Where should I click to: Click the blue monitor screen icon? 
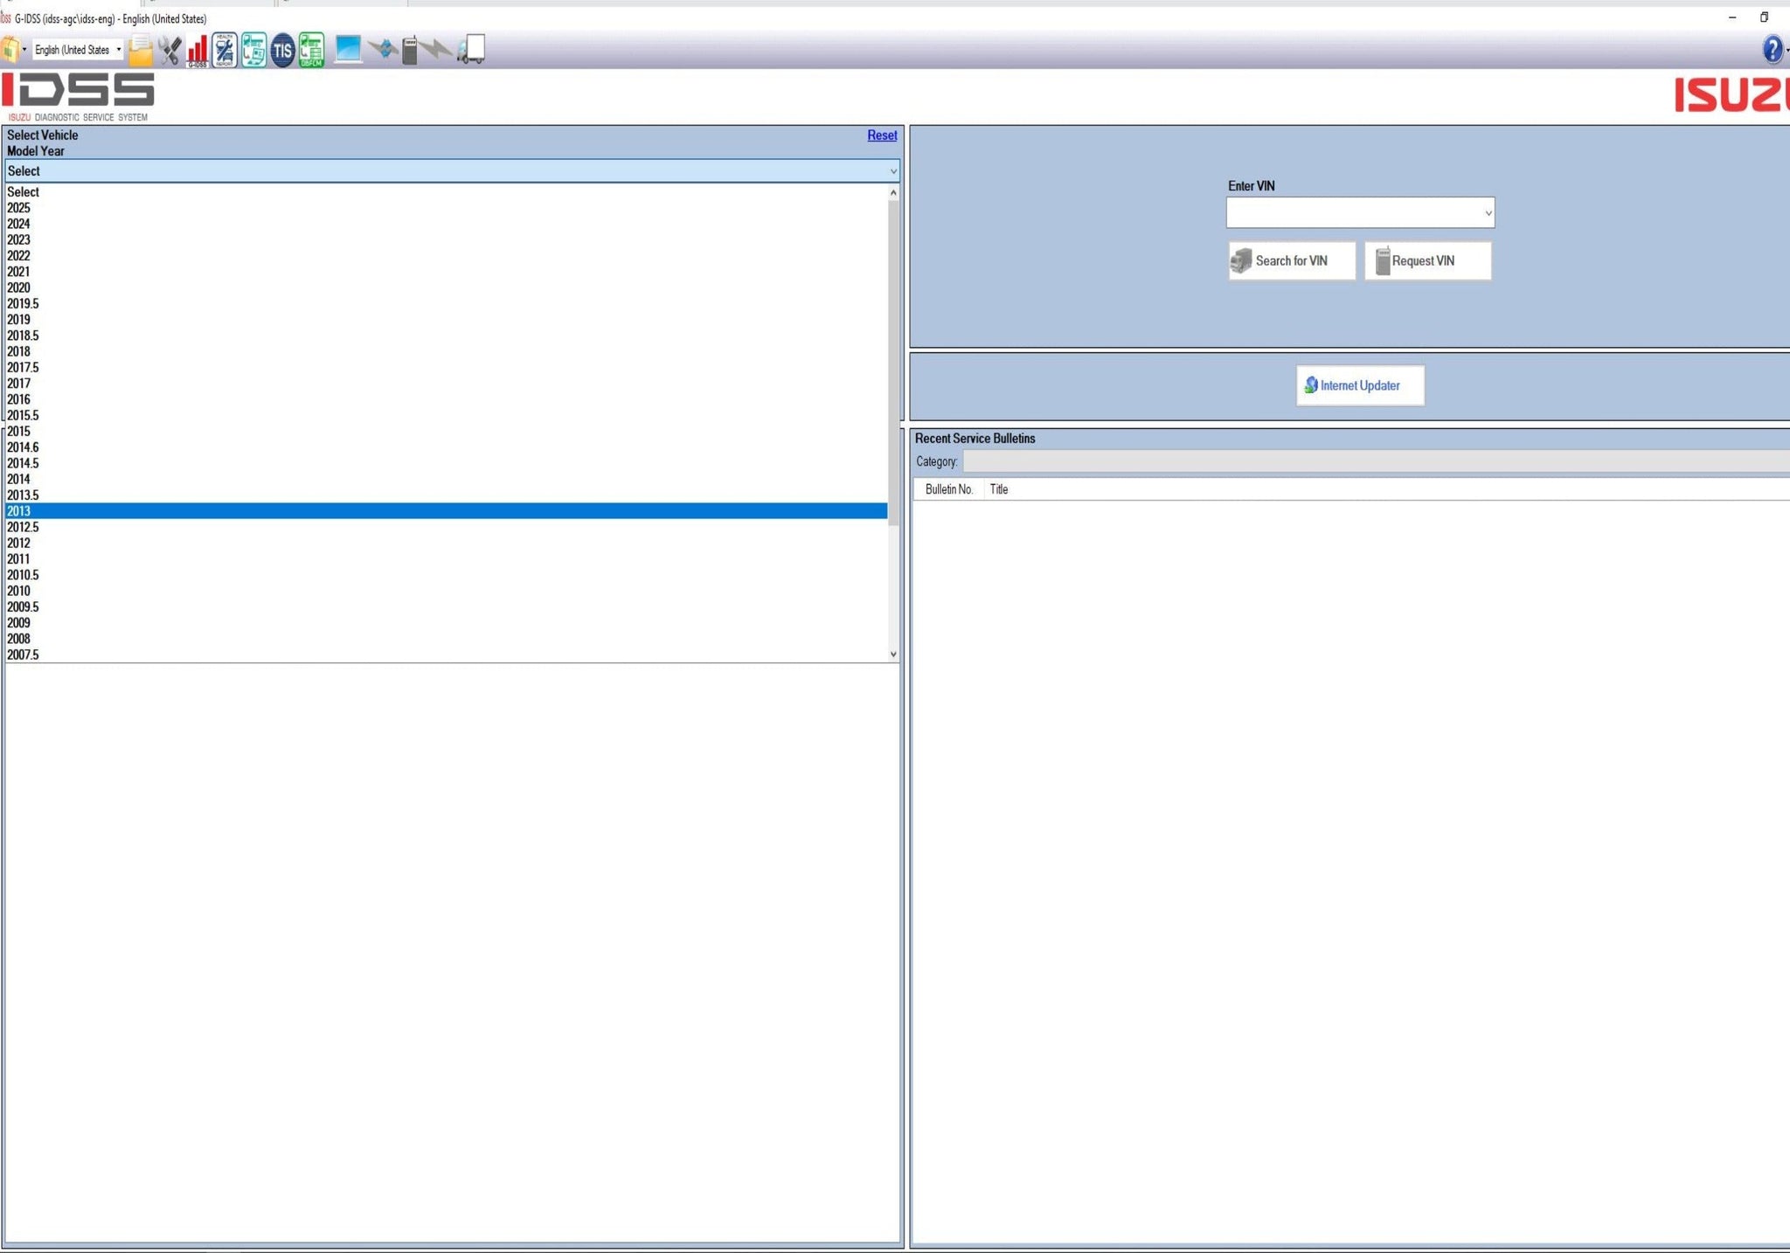point(348,49)
